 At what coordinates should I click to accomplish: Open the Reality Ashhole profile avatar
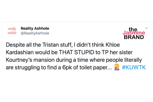point(12,31)
